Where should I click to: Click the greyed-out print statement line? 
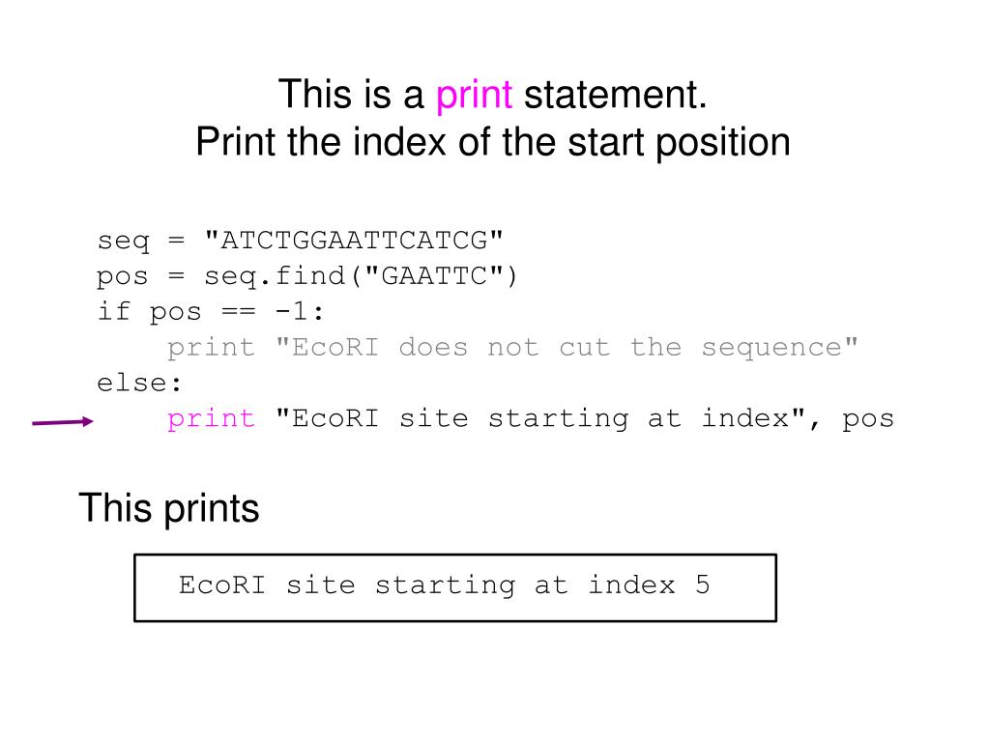pos(512,348)
